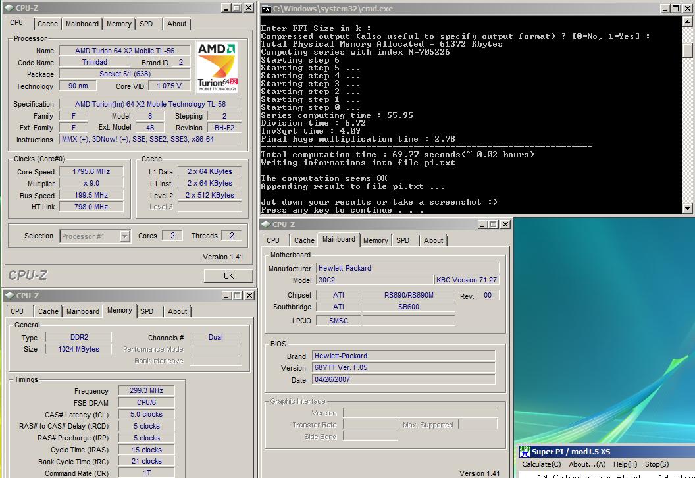Click the HT Link 798.0 MHz value

point(91,207)
